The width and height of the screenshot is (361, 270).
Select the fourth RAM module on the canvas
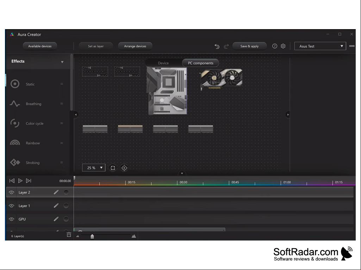click(x=200, y=129)
